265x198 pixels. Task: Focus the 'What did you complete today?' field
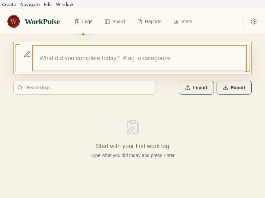click(139, 58)
